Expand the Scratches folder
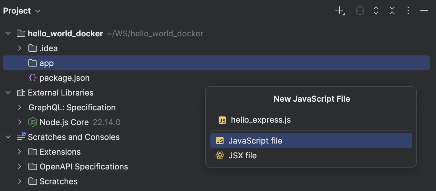 [19, 181]
